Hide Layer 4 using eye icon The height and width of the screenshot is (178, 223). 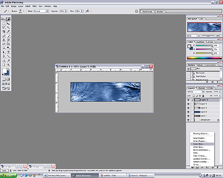pos(188,104)
